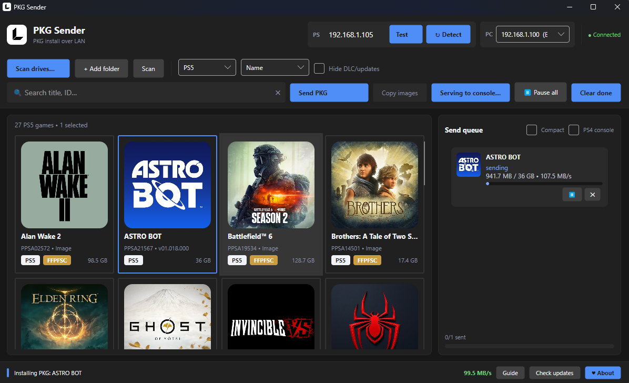Select the Ghost of Yotei cover thumbnail

point(168,317)
